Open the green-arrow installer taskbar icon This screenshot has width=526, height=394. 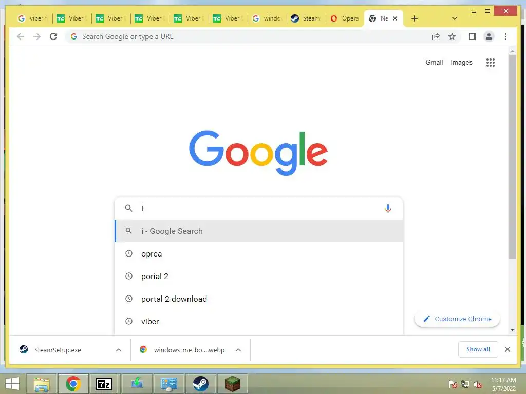point(137,384)
